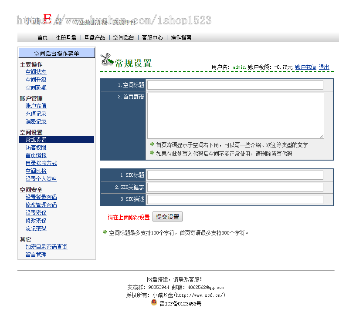The image size is (356, 322).
Task: Click the 修改管理密码 link
Action: 41,205
